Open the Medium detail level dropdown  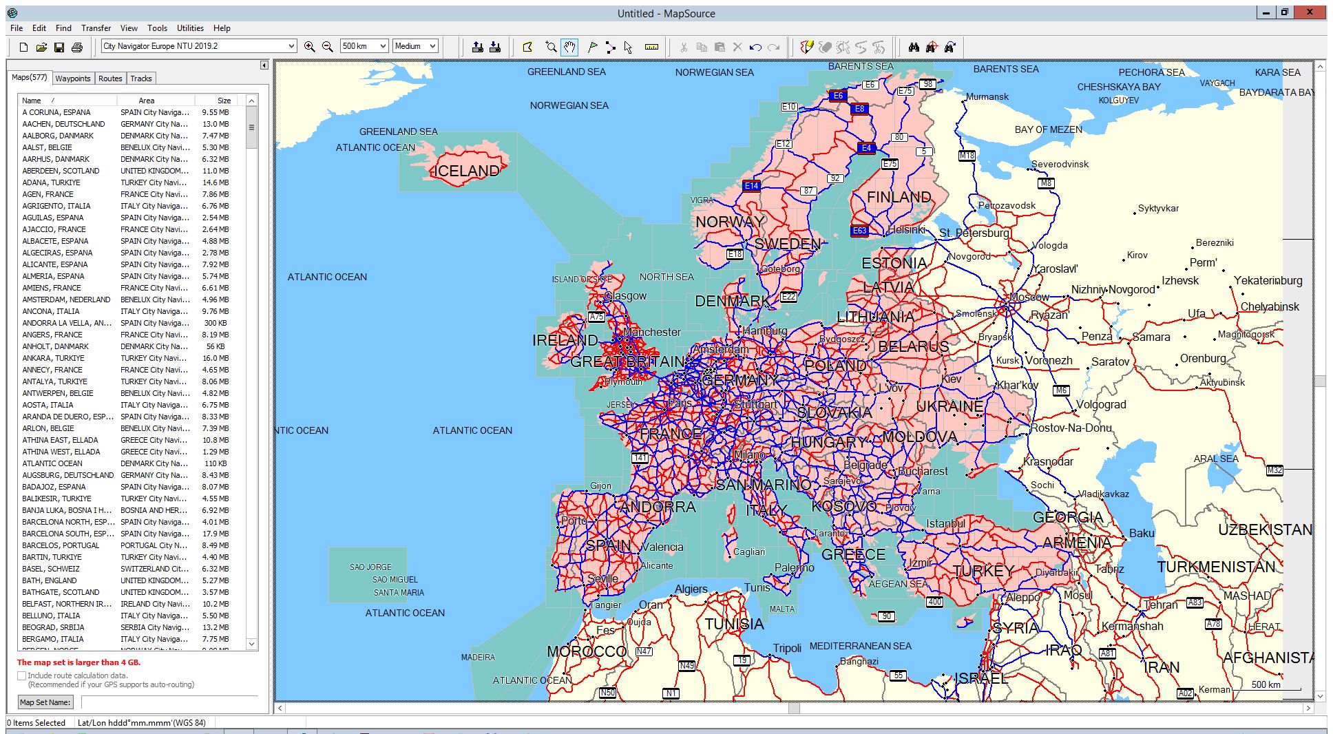coord(432,46)
